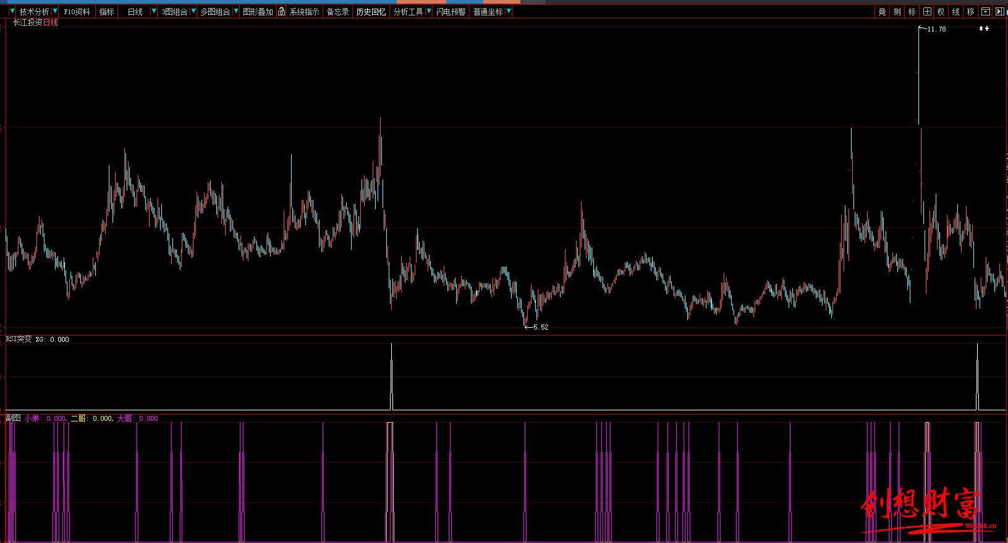Click 图形叠加 overlay button
Screen dimensions: 1008x543
(x=258, y=12)
